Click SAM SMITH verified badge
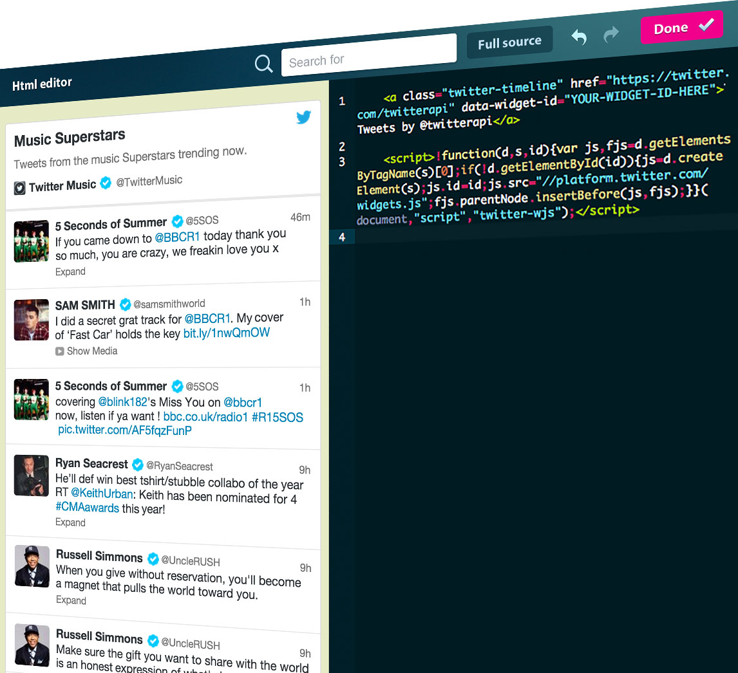This screenshot has height=673, width=738. (125, 305)
